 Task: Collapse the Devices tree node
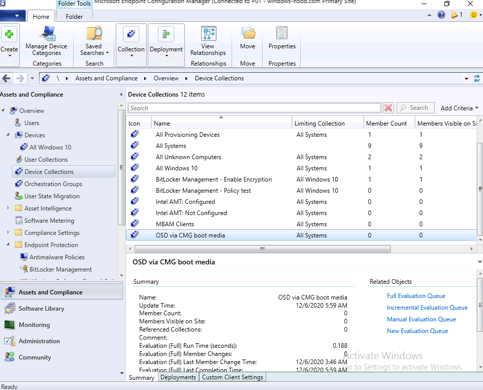point(8,135)
